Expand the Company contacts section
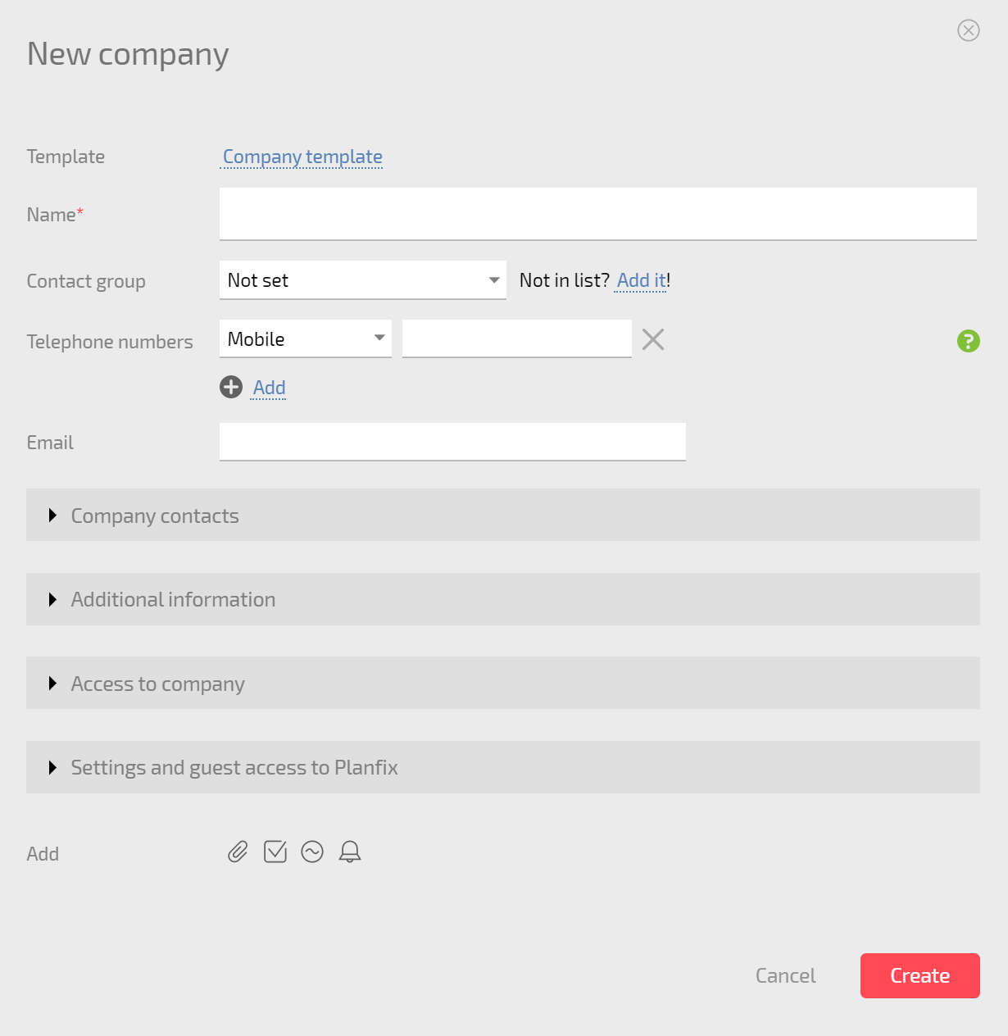 tap(503, 515)
